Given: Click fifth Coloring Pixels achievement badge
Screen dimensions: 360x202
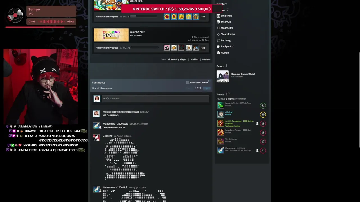Looking at the screenshot, I should pyautogui.click(x=196, y=48).
